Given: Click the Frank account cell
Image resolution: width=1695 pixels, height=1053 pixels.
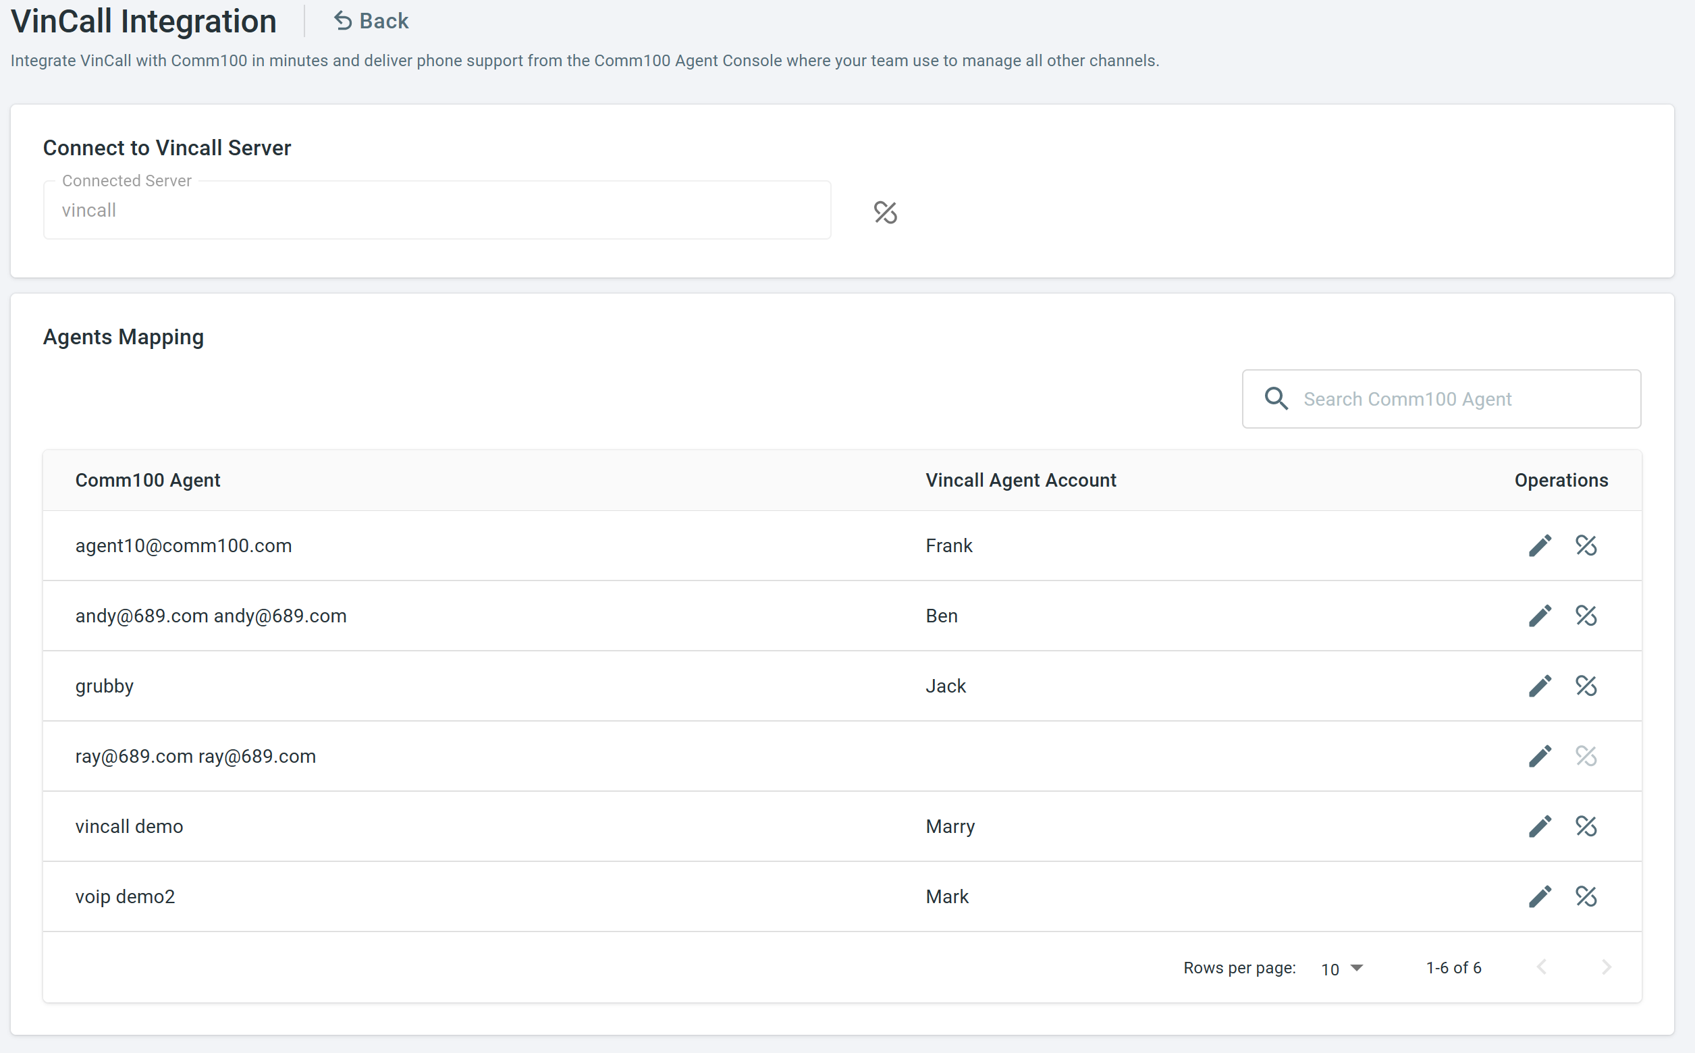Looking at the screenshot, I should (x=948, y=546).
